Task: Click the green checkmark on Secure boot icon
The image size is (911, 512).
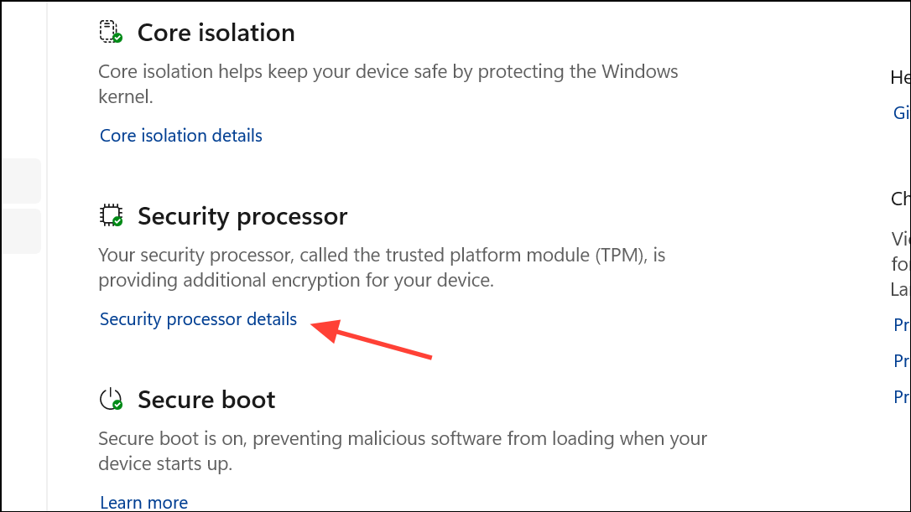Action: pyautogui.click(x=117, y=406)
